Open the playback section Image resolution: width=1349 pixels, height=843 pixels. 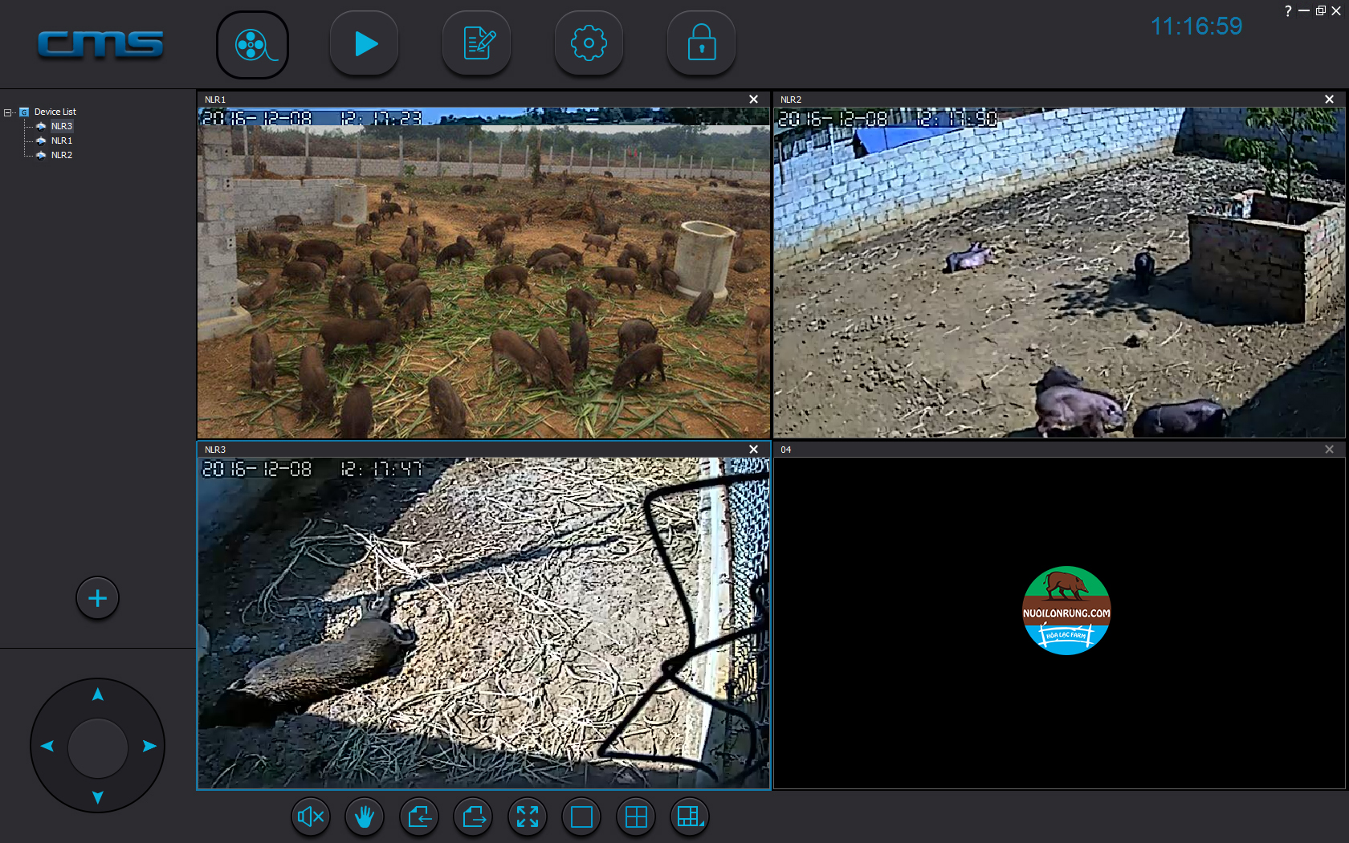pos(365,44)
